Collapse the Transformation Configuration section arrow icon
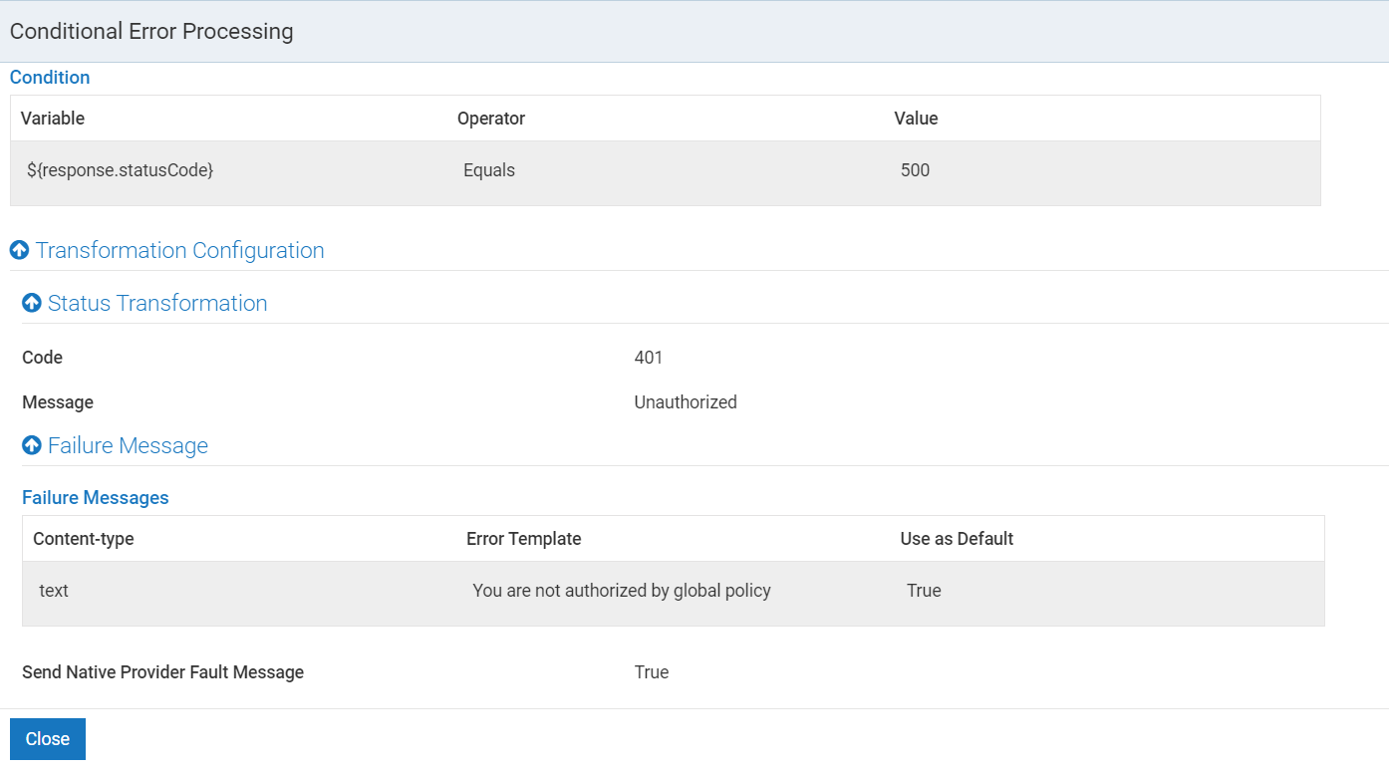Viewport: 1389px width, 773px height. point(19,250)
